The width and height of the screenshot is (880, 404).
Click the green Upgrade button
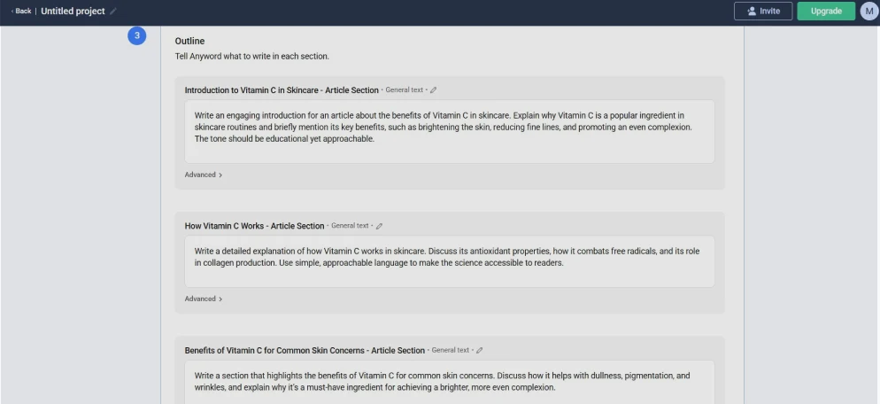[825, 12]
